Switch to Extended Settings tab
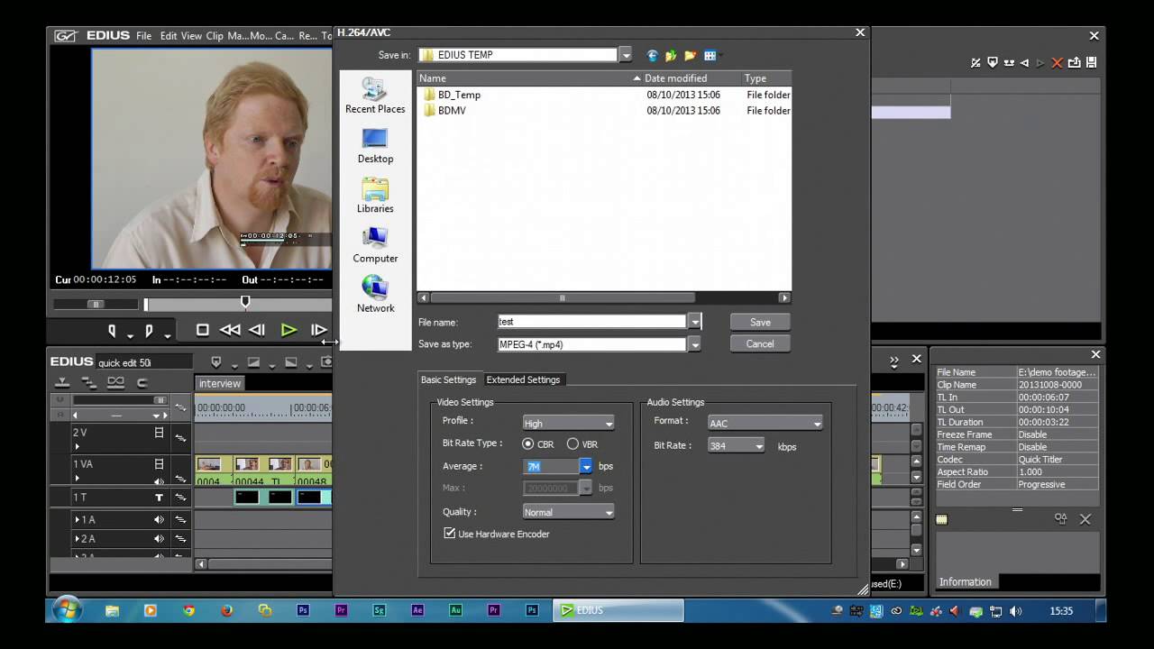 [523, 379]
